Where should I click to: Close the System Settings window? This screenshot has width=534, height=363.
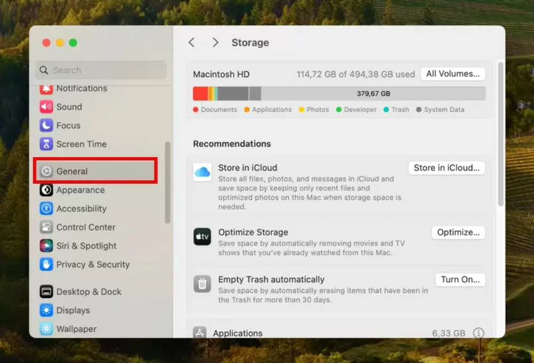46,43
